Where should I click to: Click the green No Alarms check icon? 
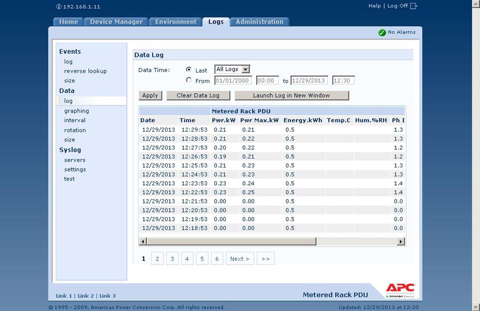[x=382, y=33]
